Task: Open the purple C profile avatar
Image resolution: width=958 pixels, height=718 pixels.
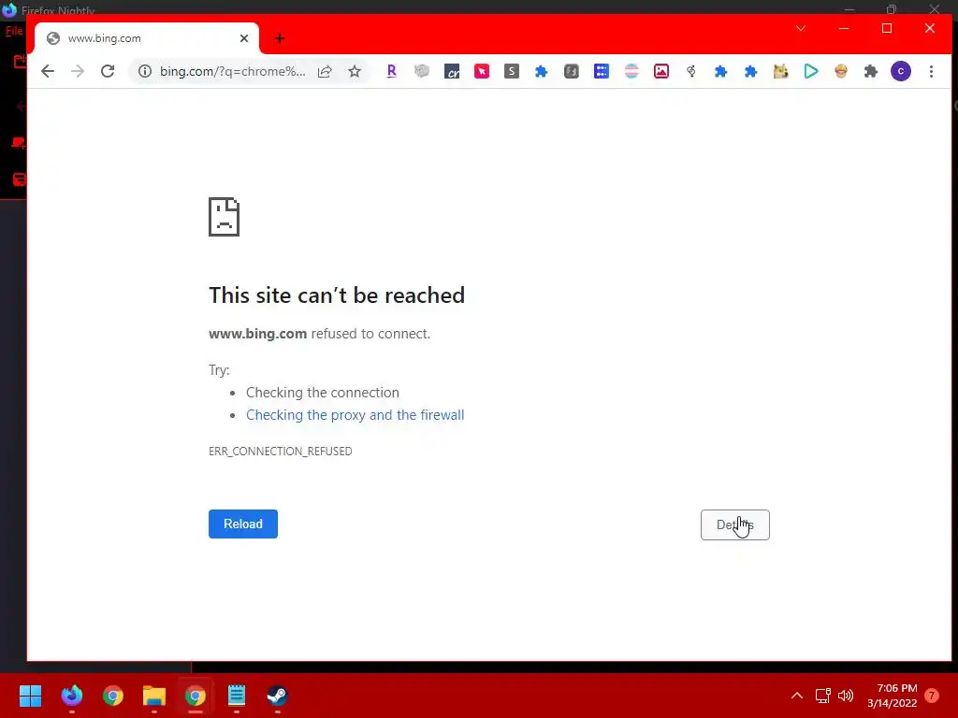Action: (x=901, y=71)
